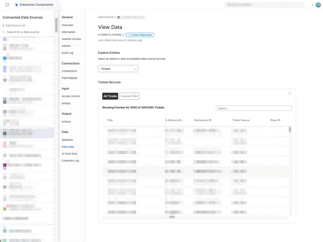Open the TS user avatar
The width and height of the screenshot is (323, 242).
[x=318, y=4]
